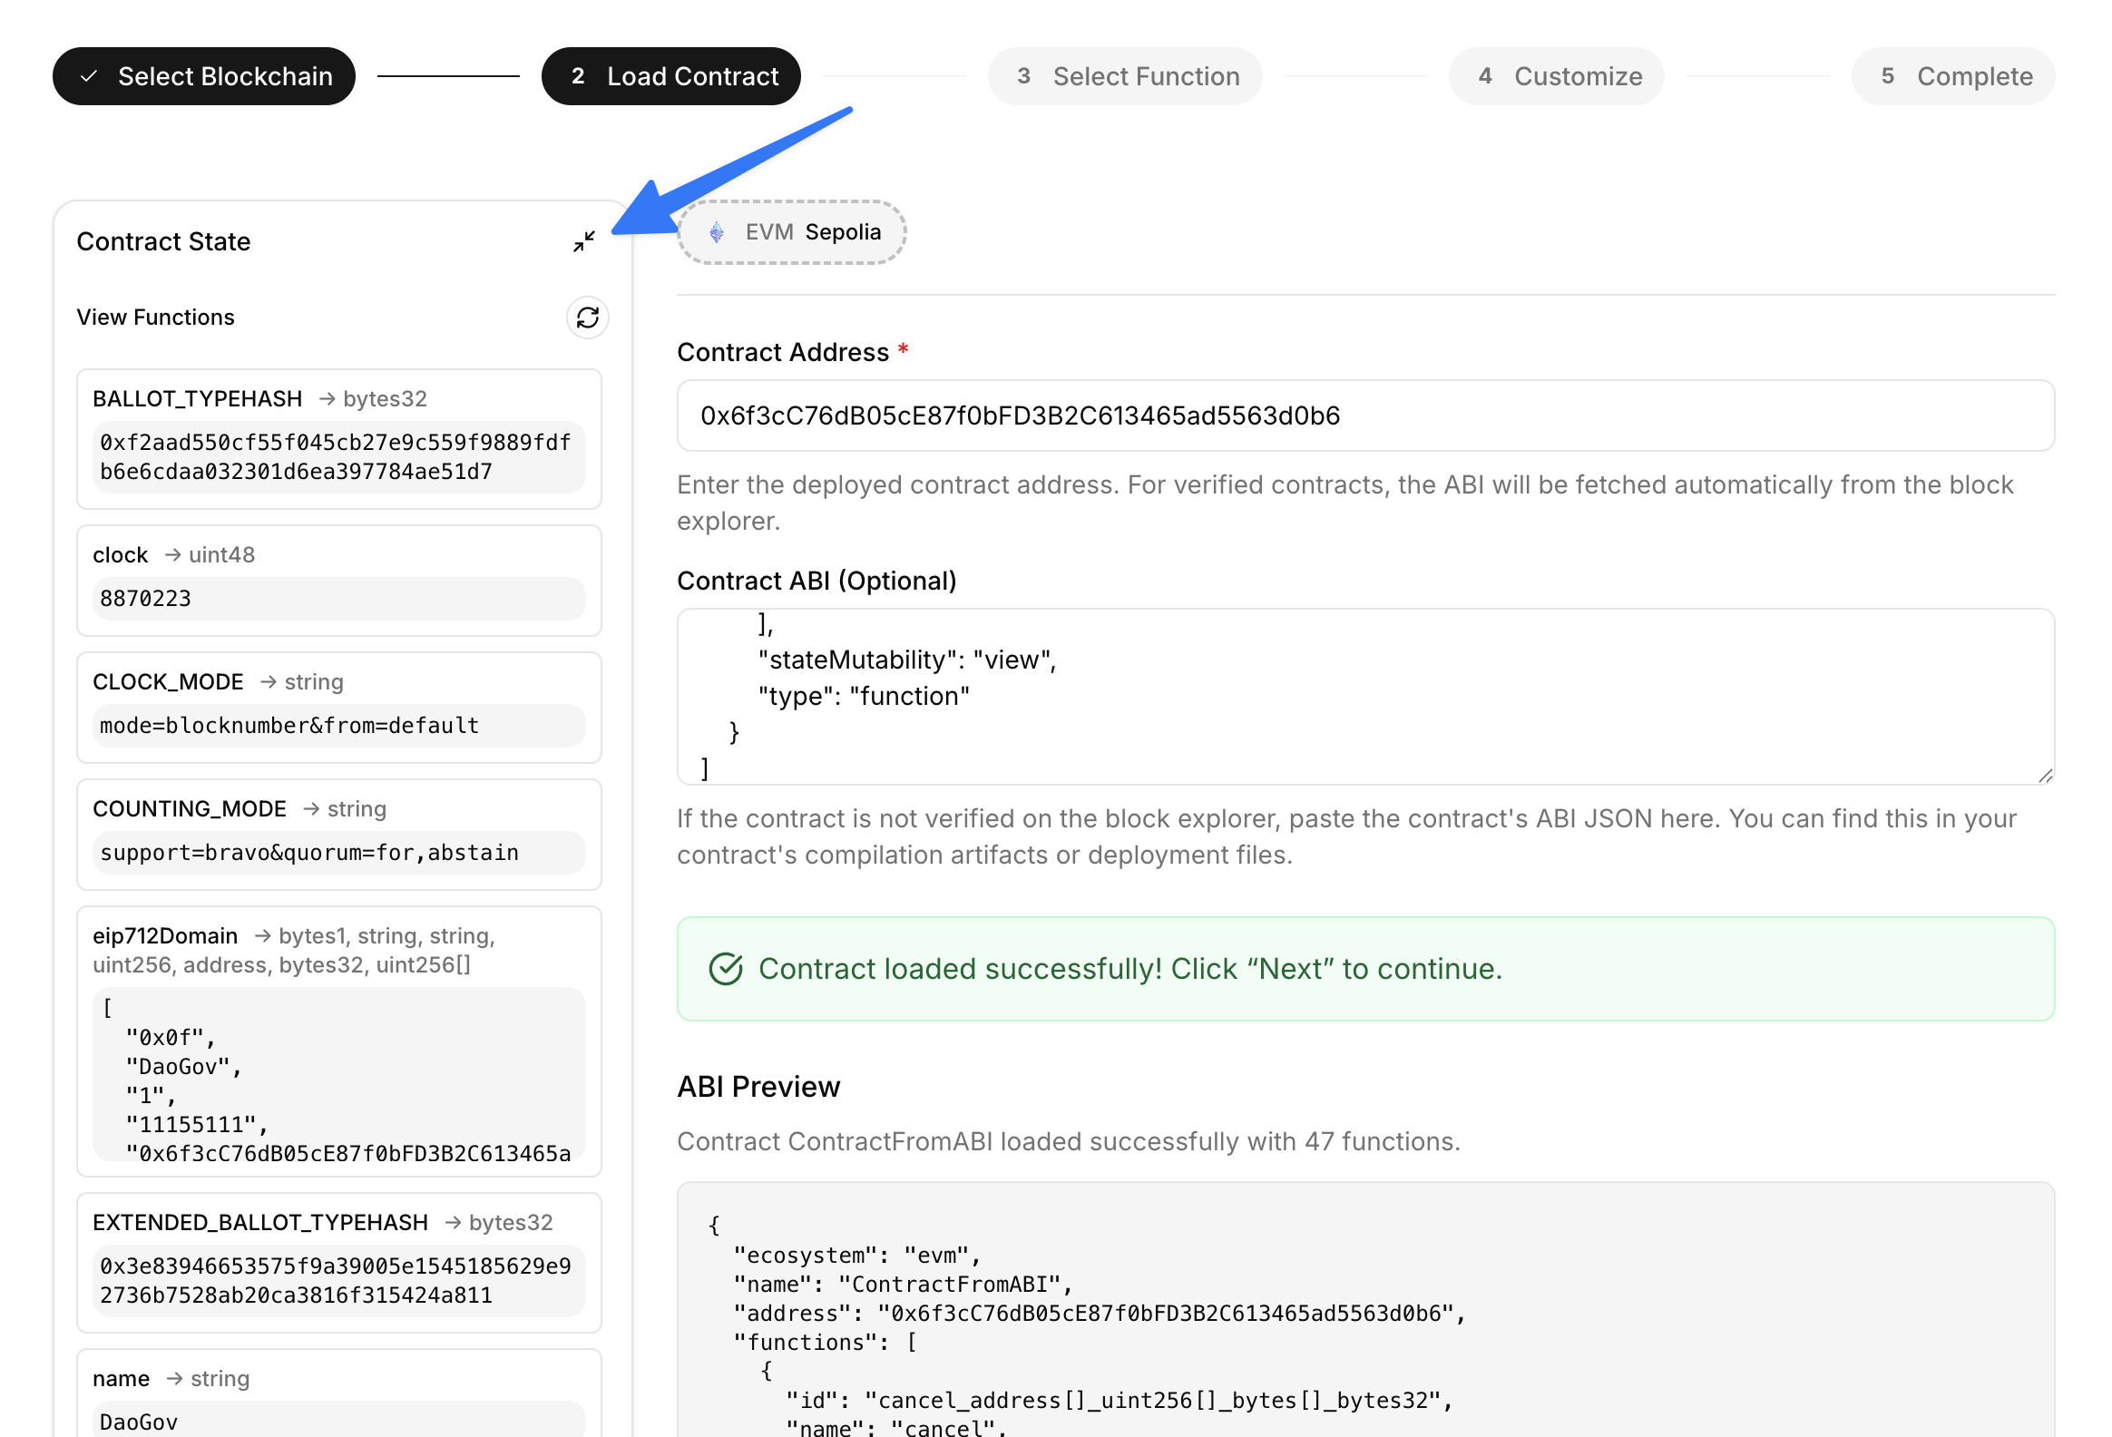Switch to the Customize step

pos(1556,75)
